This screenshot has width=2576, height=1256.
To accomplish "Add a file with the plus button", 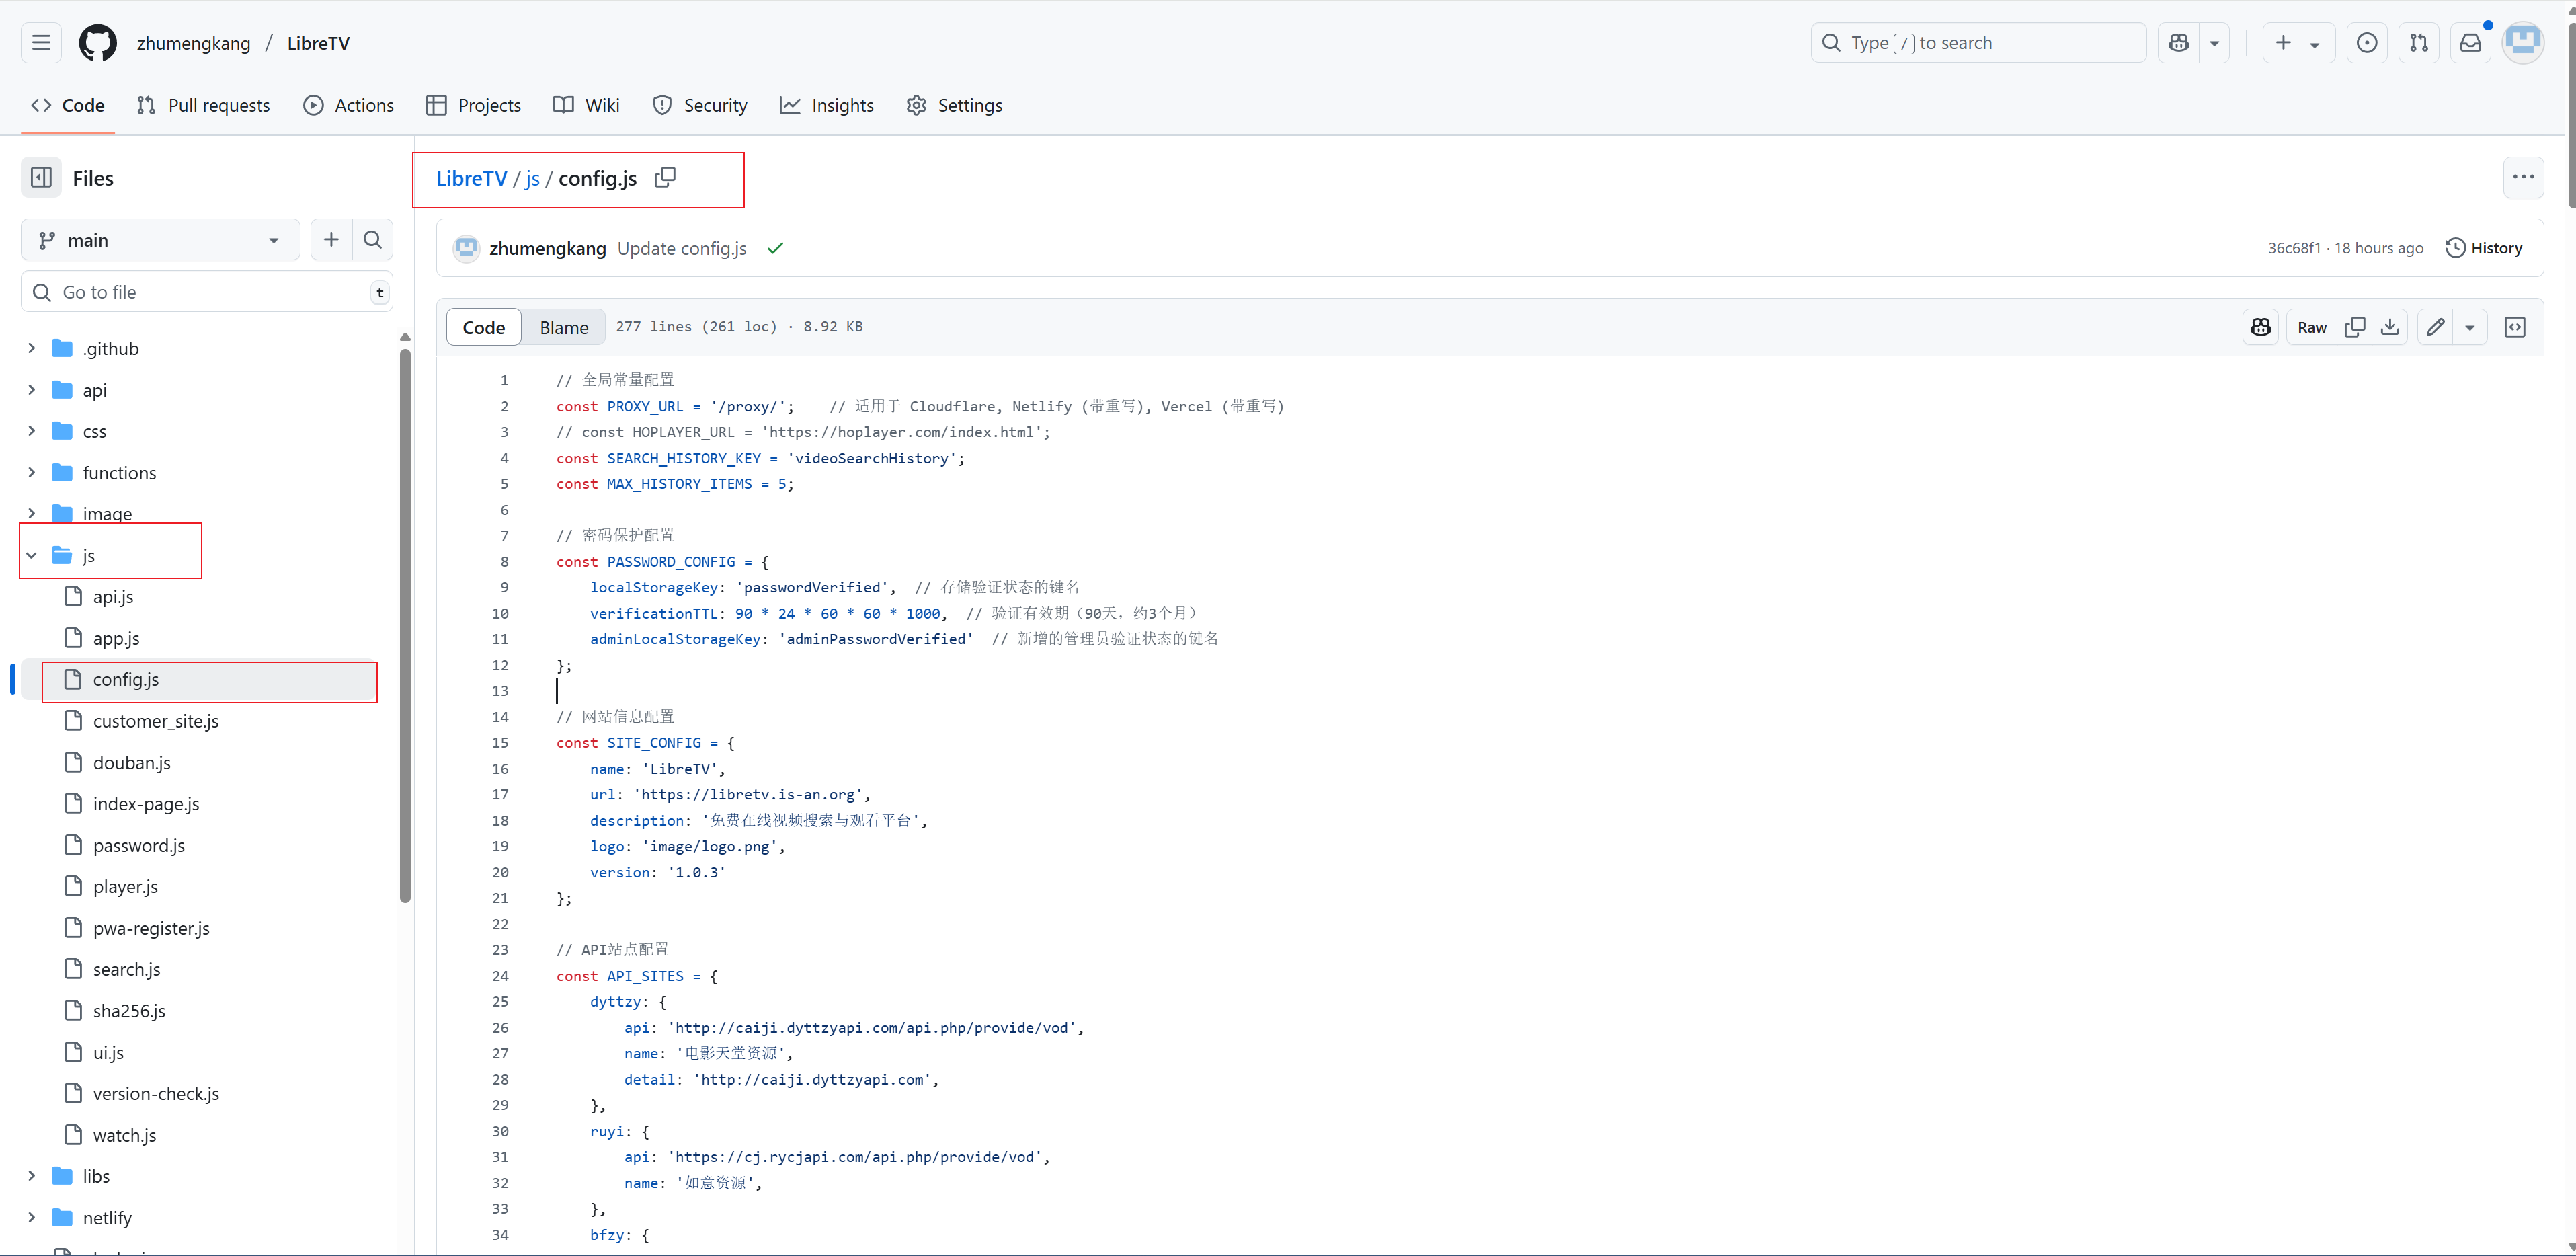I will click(331, 240).
